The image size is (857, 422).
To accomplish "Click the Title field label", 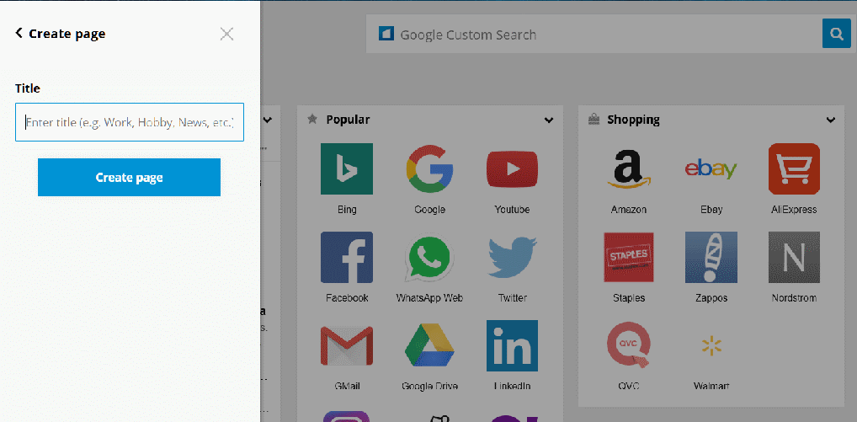I will tap(28, 88).
